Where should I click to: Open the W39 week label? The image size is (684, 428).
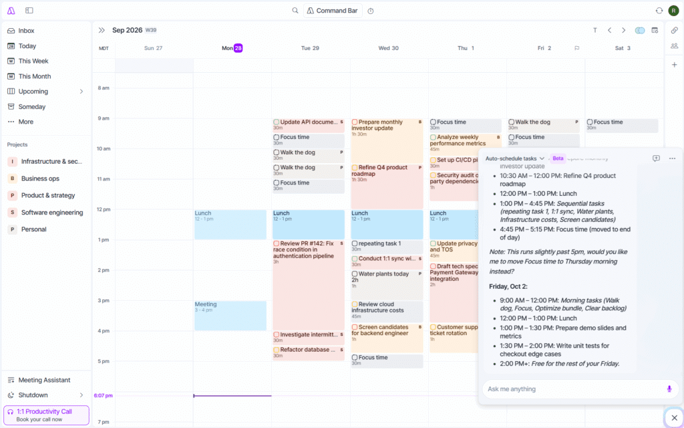[x=151, y=30]
